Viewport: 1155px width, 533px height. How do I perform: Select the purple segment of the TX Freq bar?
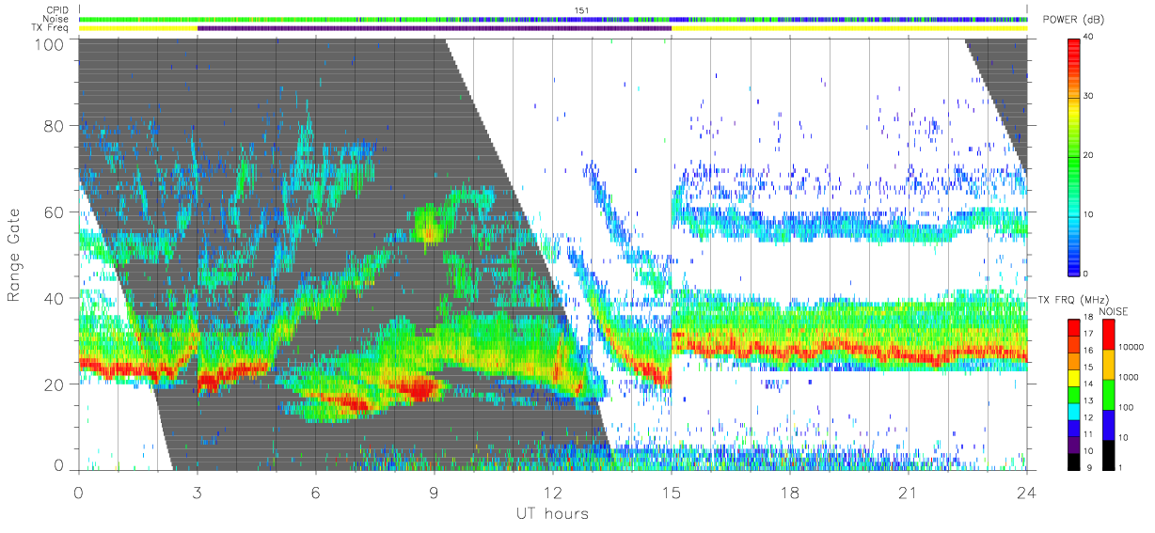[435, 28]
